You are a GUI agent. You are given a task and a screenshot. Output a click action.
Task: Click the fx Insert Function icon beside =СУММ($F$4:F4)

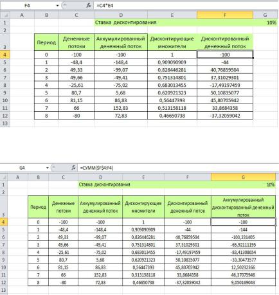(x=74, y=168)
